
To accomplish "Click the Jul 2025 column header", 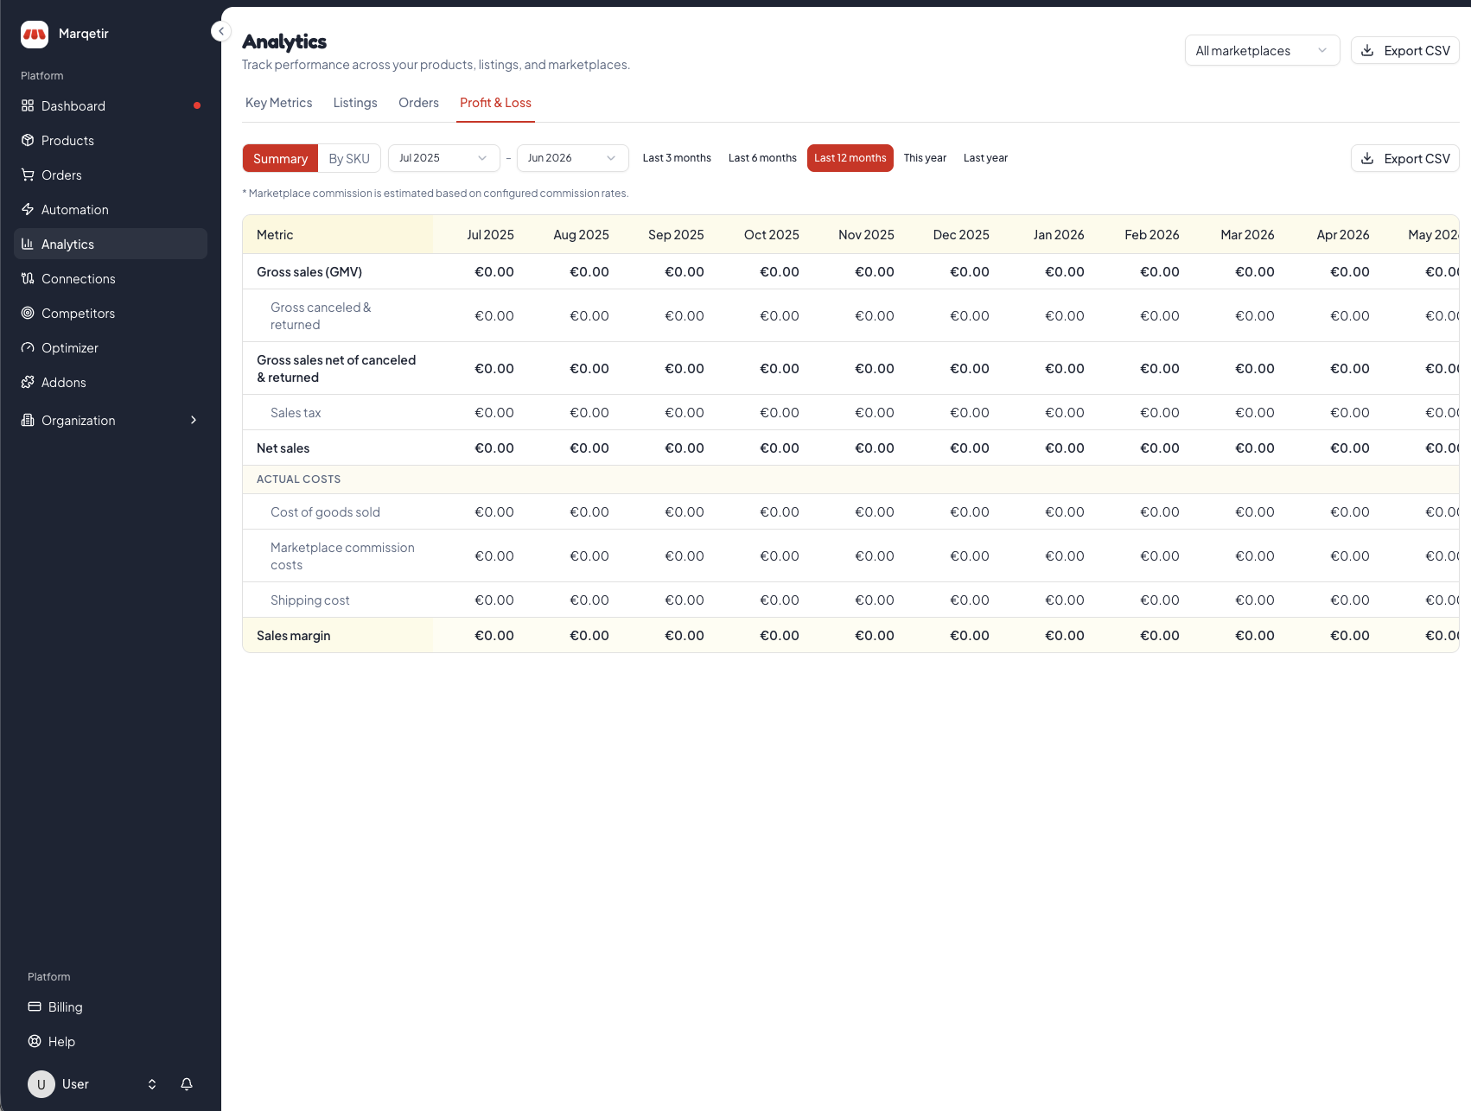I will [x=490, y=235].
